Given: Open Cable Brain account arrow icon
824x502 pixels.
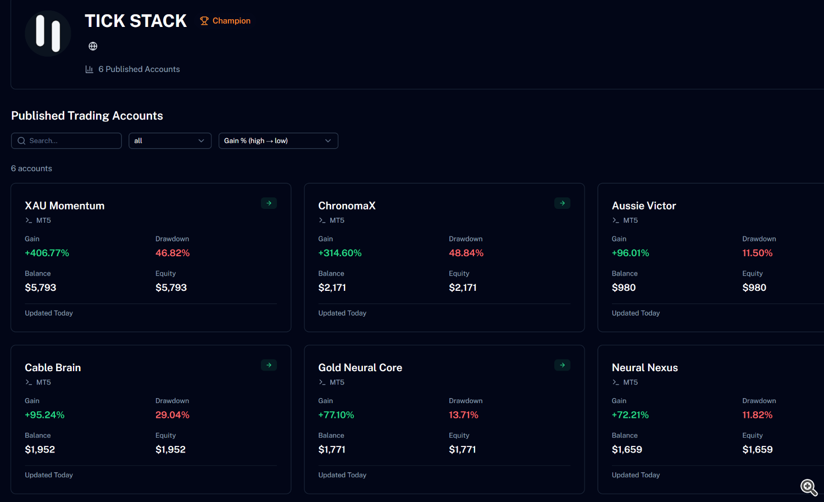Looking at the screenshot, I should click(x=269, y=365).
